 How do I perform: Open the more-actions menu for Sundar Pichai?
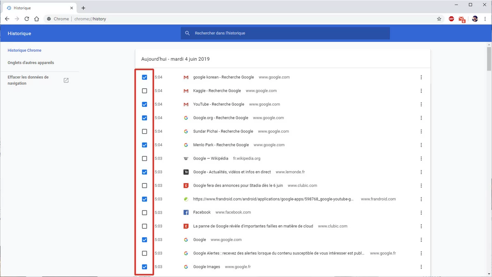[x=421, y=131]
